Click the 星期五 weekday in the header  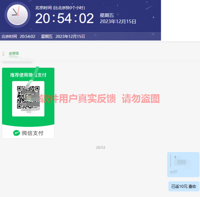tap(106, 15)
